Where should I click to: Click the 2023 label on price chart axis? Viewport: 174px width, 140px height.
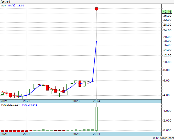click(76, 101)
